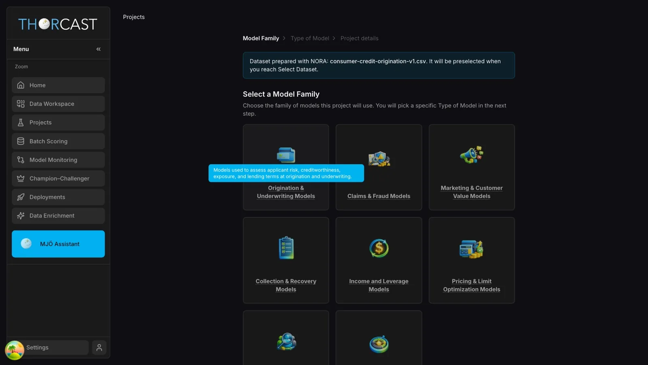The image size is (648, 365).
Task: Select Origination & Underwriting Models label
Action: point(286,192)
